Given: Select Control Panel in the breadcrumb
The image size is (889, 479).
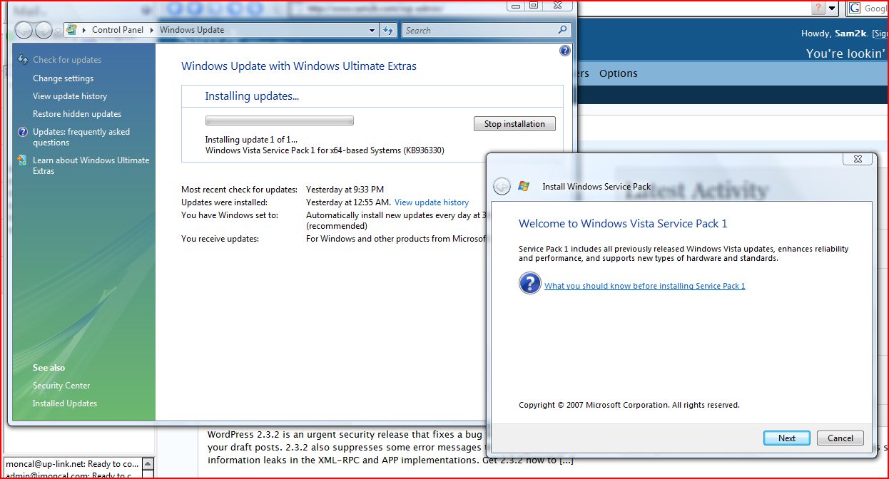Looking at the screenshot, I should tap(118, 30).
